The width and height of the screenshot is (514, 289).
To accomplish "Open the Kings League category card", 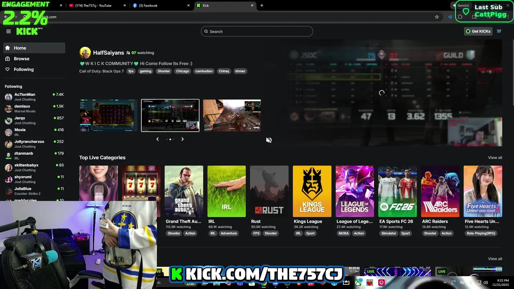I will [x=312, y=191].
